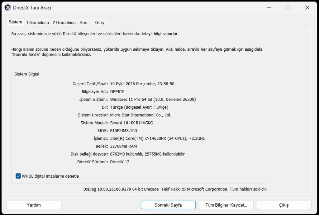Click the Çıkış button

coord(284,205)
